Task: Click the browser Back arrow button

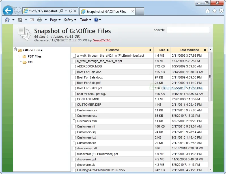Action: [8, 11]
